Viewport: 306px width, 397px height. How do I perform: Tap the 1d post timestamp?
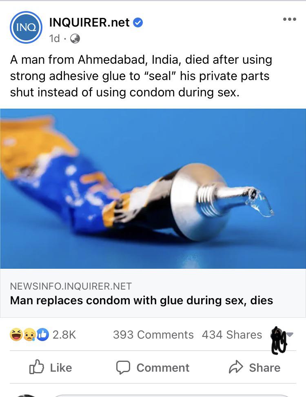click(54, 39)
